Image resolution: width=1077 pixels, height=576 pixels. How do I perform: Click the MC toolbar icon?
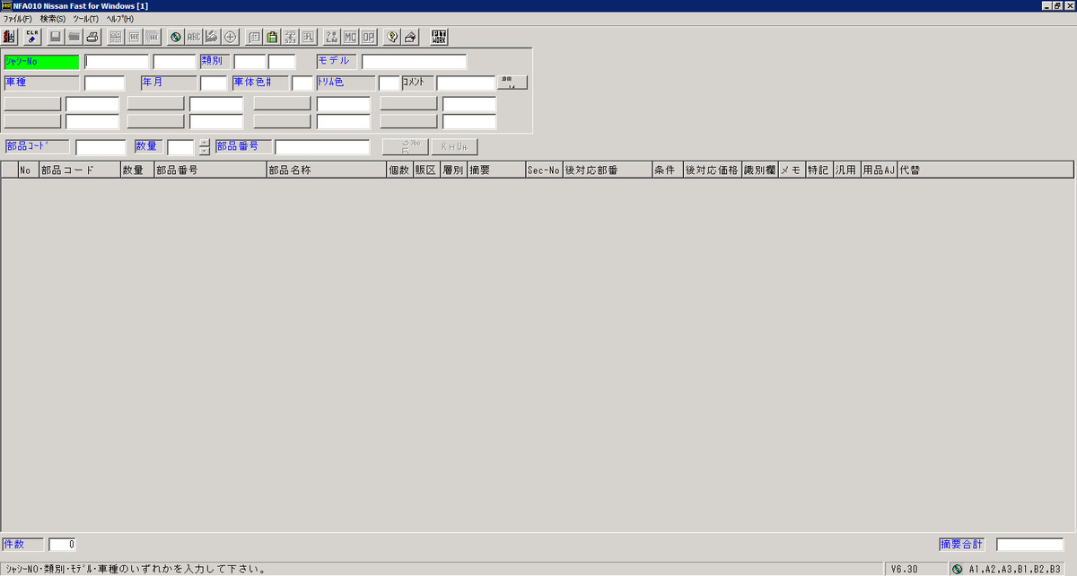350,37
